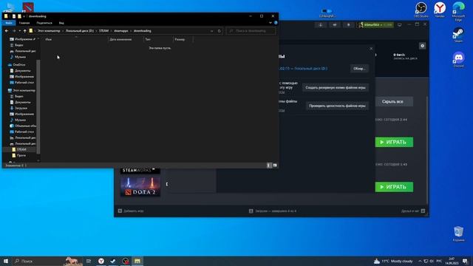Expand the Explorer ribbon
473x266 pixels.
tap(270, 23)
